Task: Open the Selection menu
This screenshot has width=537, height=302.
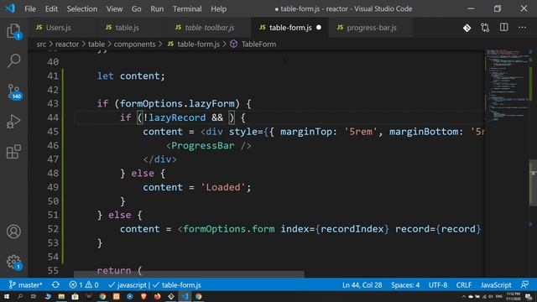Action: pos(82,9)
